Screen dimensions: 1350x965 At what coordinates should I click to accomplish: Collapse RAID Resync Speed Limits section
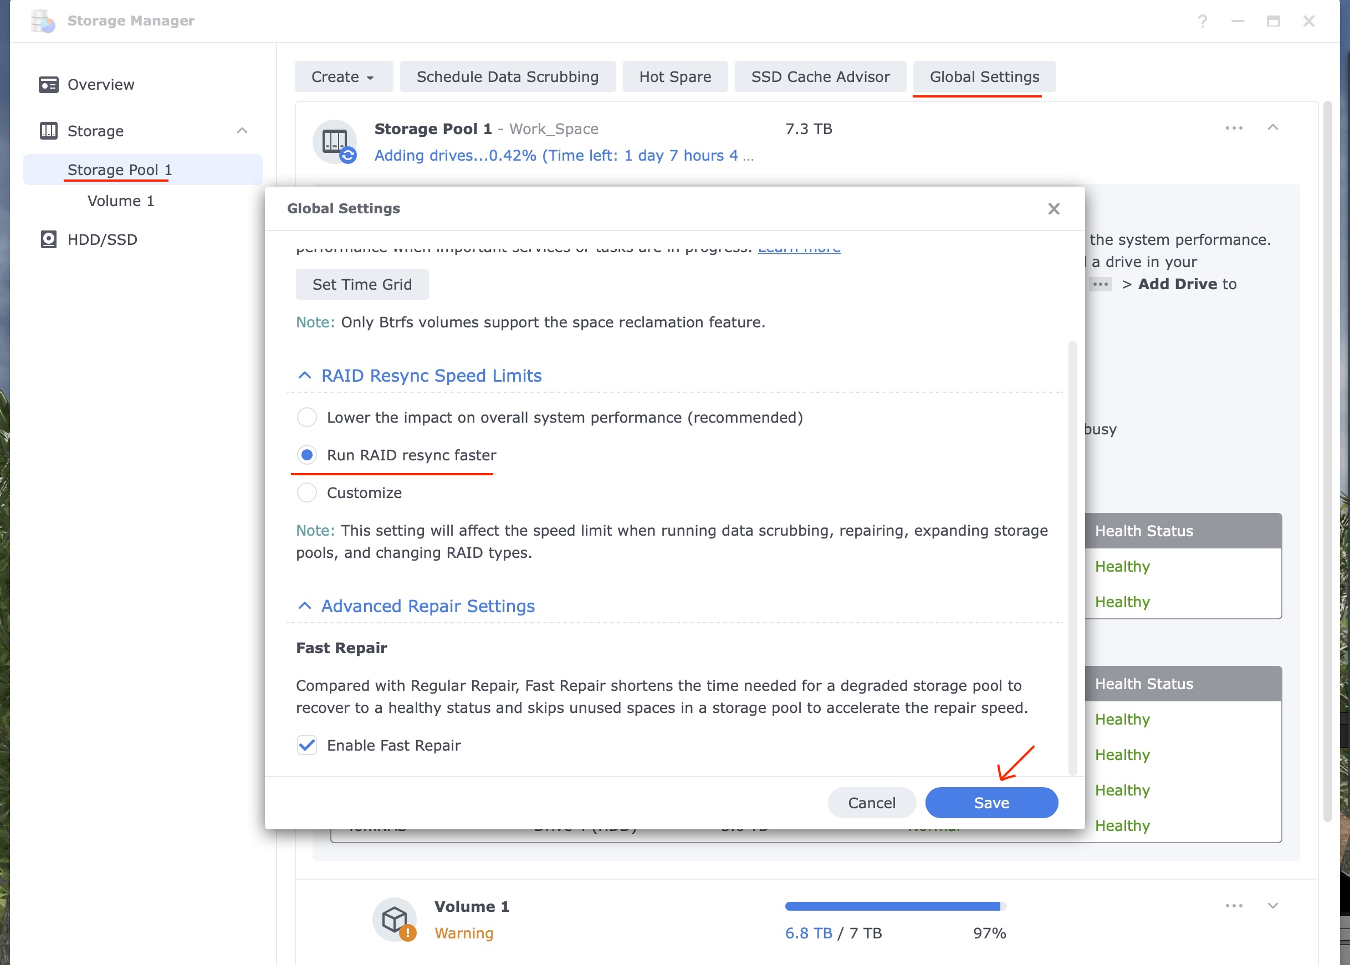[304, 376]
